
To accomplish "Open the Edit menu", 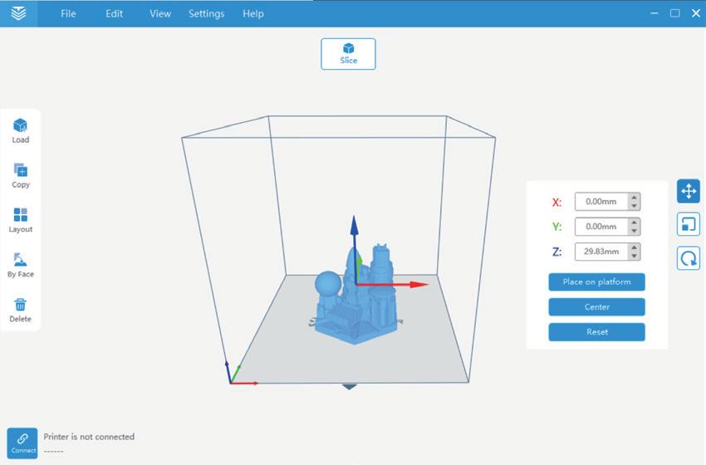I will [114, 13].
